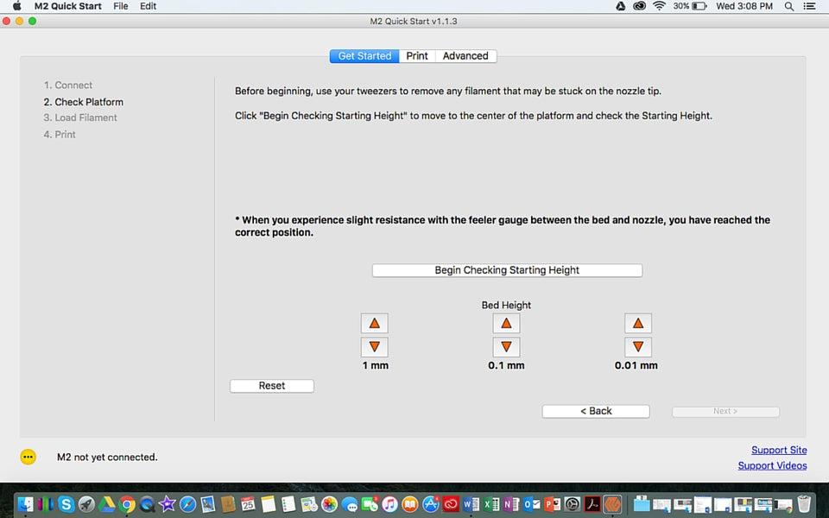Open the Advanced tab

[x=465, y=56]
